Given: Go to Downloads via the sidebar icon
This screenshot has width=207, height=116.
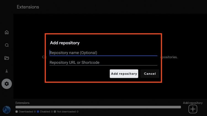Looking at the screenshot, I should pyautogui.click(x=7, y=71).
